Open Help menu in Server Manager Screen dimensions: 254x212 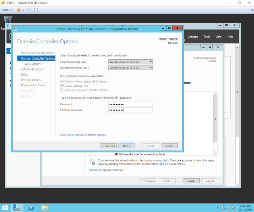230,37
